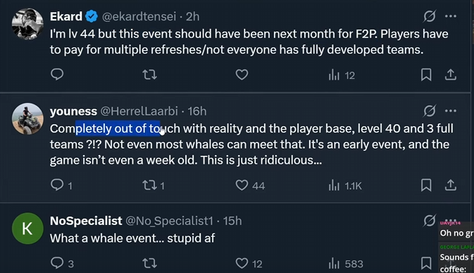
Task: Reply to NoSpecialist's tweet
Action: 62,263
